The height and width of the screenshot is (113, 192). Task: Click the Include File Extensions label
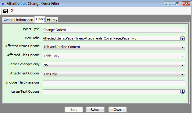pos(23,82)
